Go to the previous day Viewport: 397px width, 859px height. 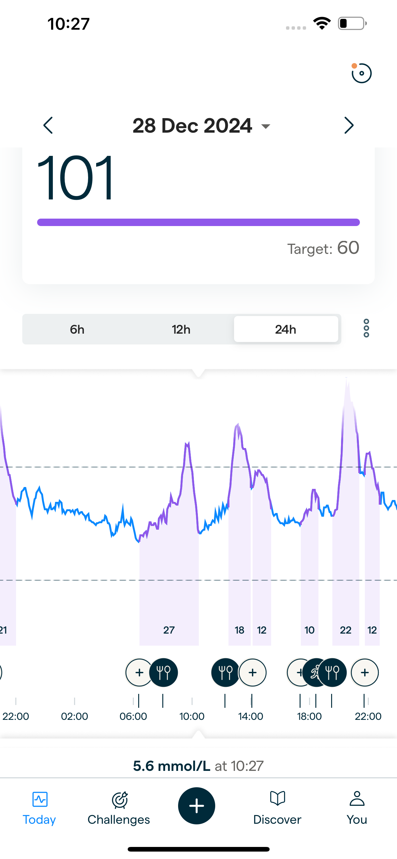click(48, 125)
